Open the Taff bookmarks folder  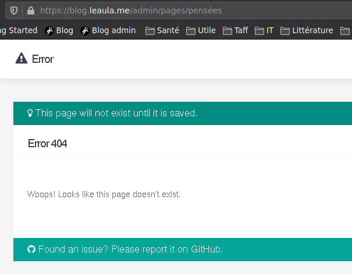click(235, 30)
